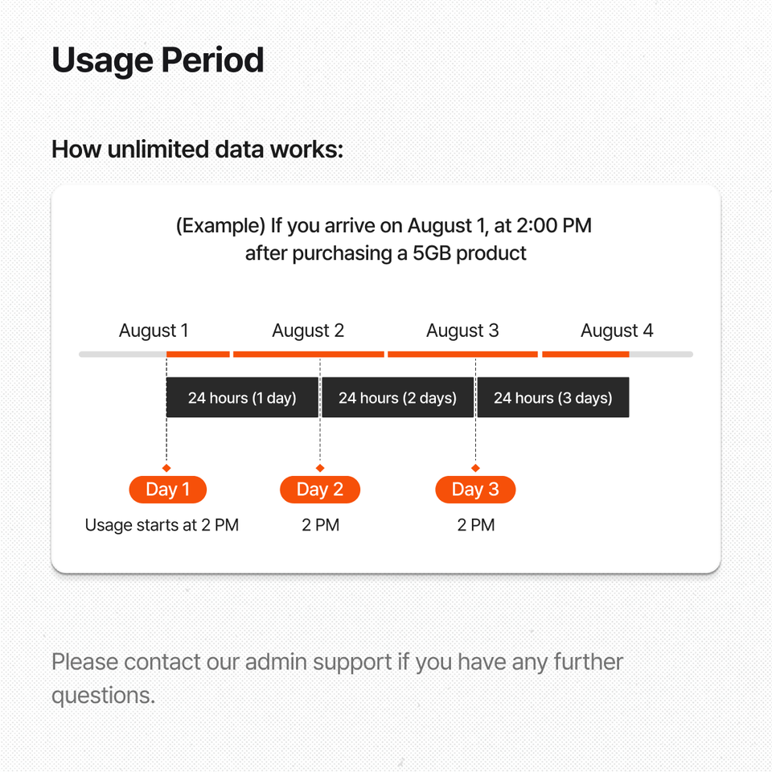Select the 24 hours (1 day) block
The height and width of the screenshot is (772, 772).
(x=242, y=397)
